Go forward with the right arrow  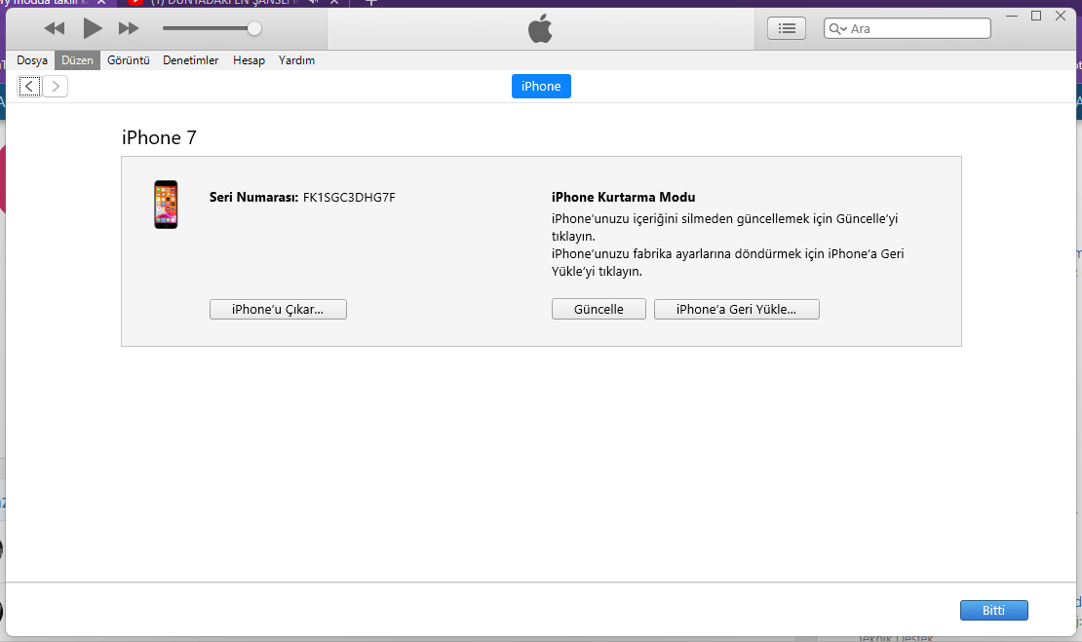point(56,86)
